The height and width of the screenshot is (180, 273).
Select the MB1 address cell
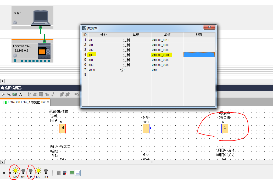click(104, 60)
